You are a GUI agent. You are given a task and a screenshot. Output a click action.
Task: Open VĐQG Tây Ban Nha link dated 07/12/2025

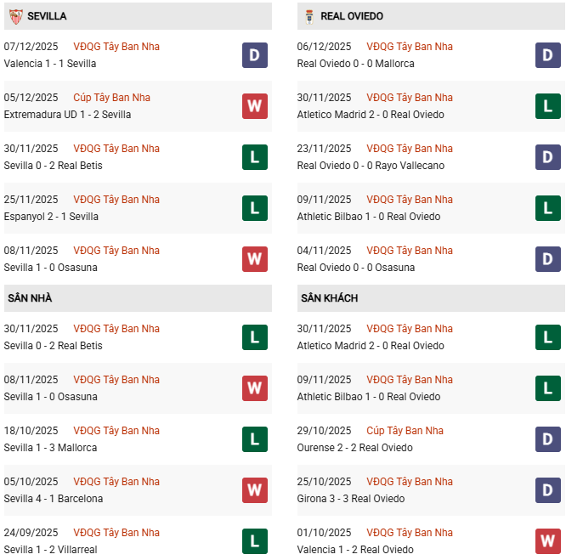[x=116, y=47]
